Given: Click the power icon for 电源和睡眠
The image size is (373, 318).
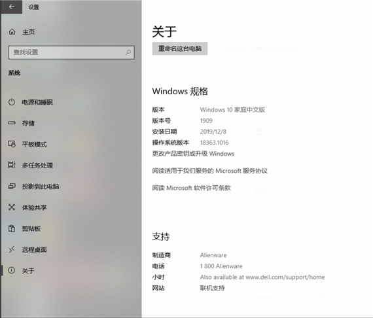Looking at the screenshot, I should 12,102.
